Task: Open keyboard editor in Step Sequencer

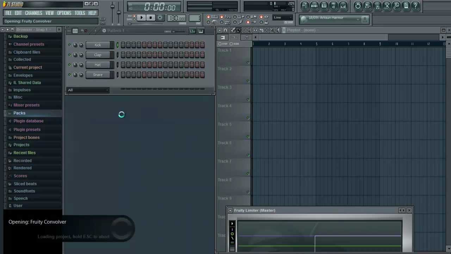Action: 200,31
